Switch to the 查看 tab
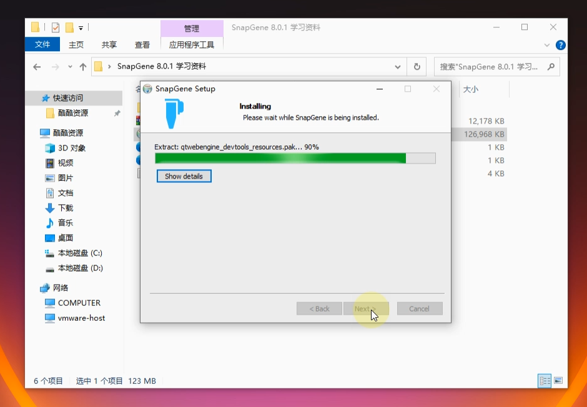This screenshot has width=587, height=407. pos(142,44)
